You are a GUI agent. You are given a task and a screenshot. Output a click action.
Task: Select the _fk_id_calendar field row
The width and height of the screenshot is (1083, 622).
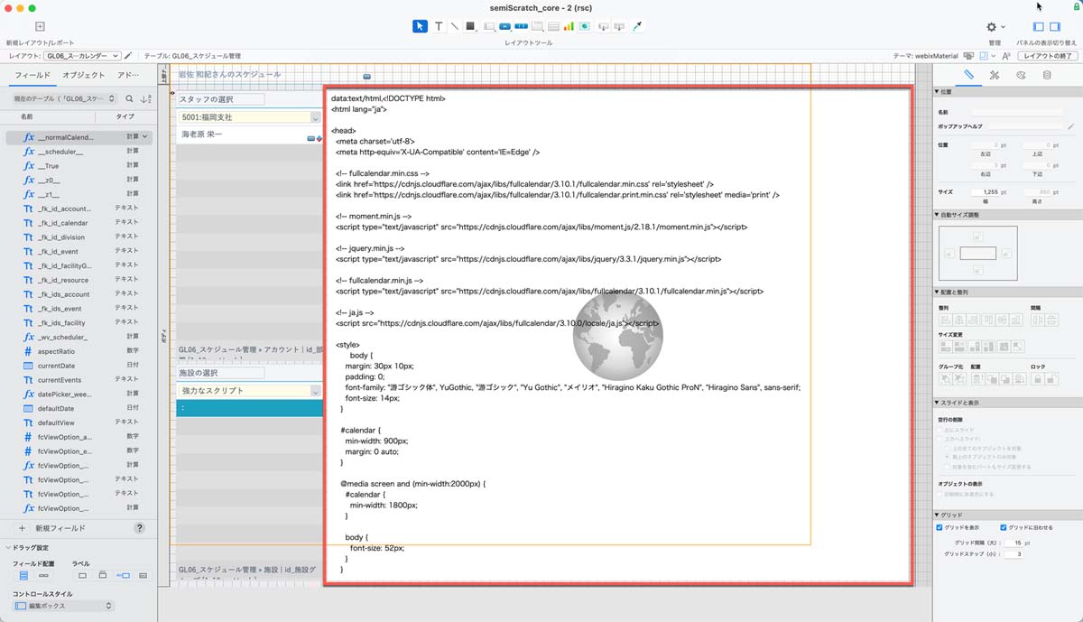click(x=79, y=223)
